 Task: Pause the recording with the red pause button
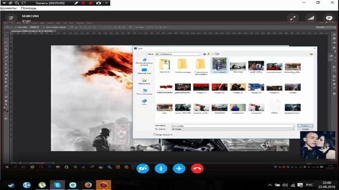pos(84,3)
